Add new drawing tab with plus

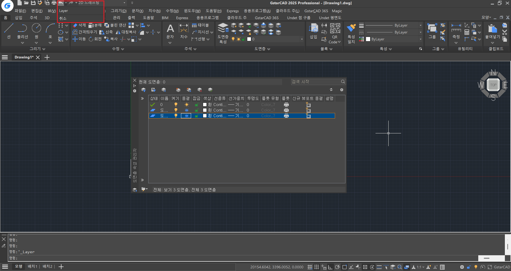click(x=47, y=57)
